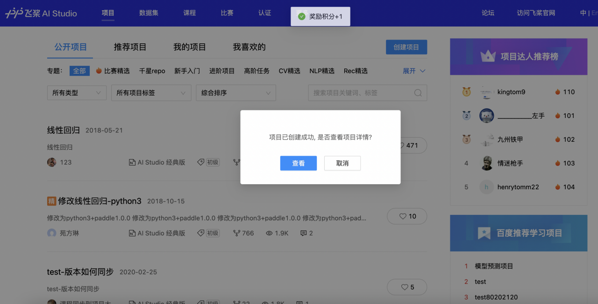Viewport: 598px width, 304px height.
Task: Open 项目 in the top navigation
Action: pyautogui.click(x=108, y=13)
